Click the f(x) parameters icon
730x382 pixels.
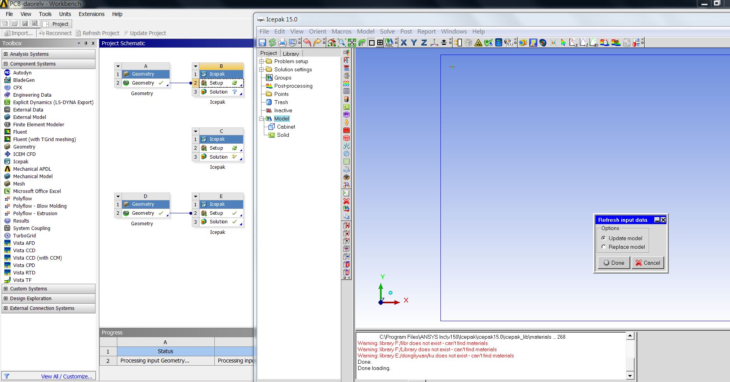click(509, 42)
